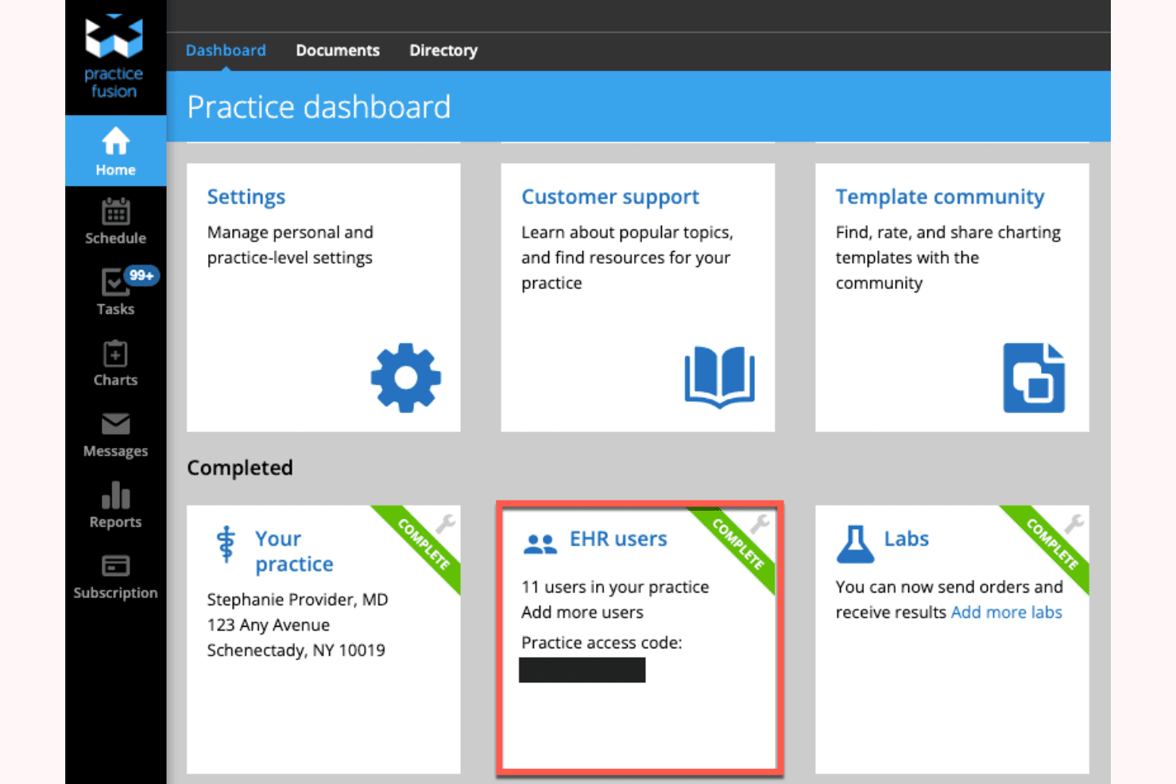Open the Labs title link

[907, 539]
